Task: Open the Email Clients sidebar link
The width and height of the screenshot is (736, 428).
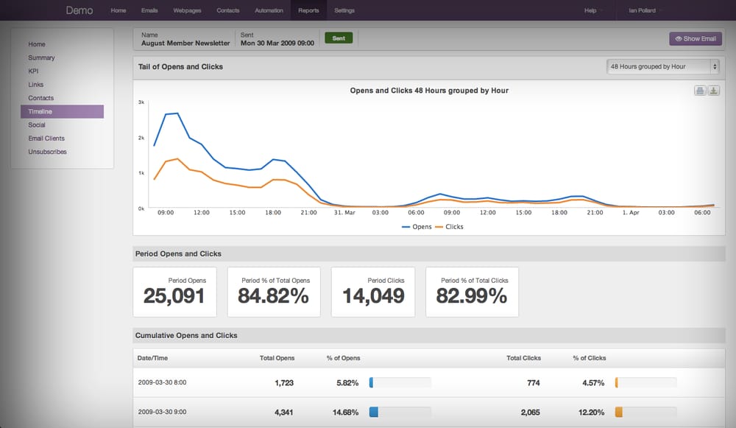Action: click(x=46, y=138)
